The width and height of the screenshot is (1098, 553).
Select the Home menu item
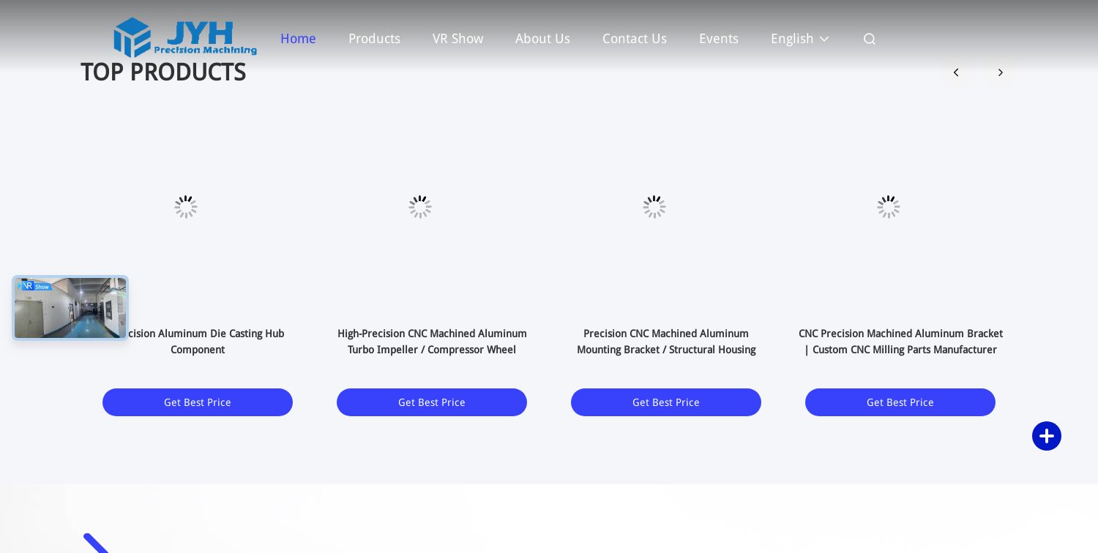click(x=298, y=39)
